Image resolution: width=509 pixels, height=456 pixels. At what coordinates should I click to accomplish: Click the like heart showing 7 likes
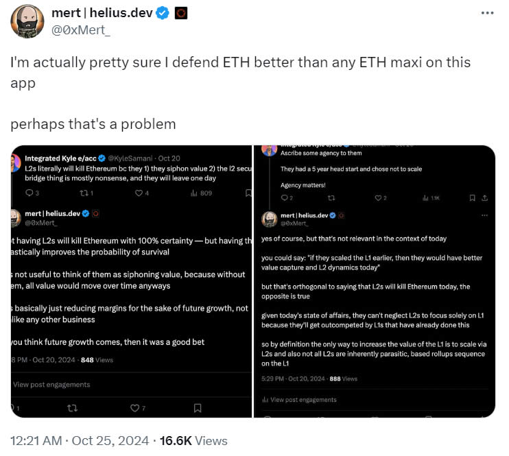(135, 408)
